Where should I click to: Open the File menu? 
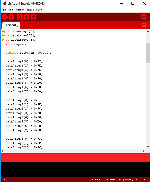click(4, 10)
